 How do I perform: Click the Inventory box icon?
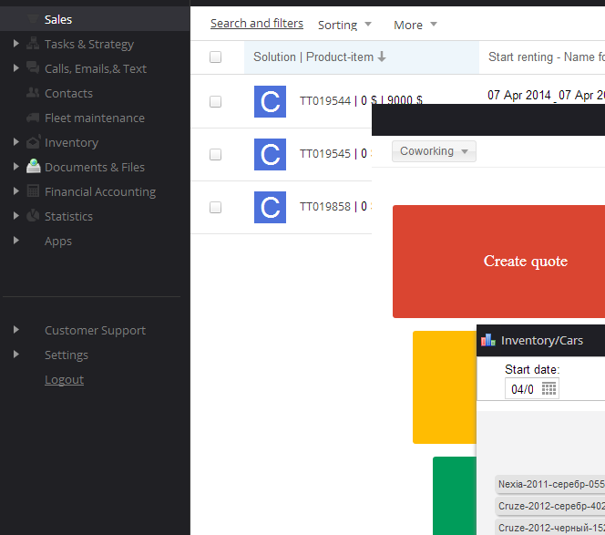(x=33, y=142)
